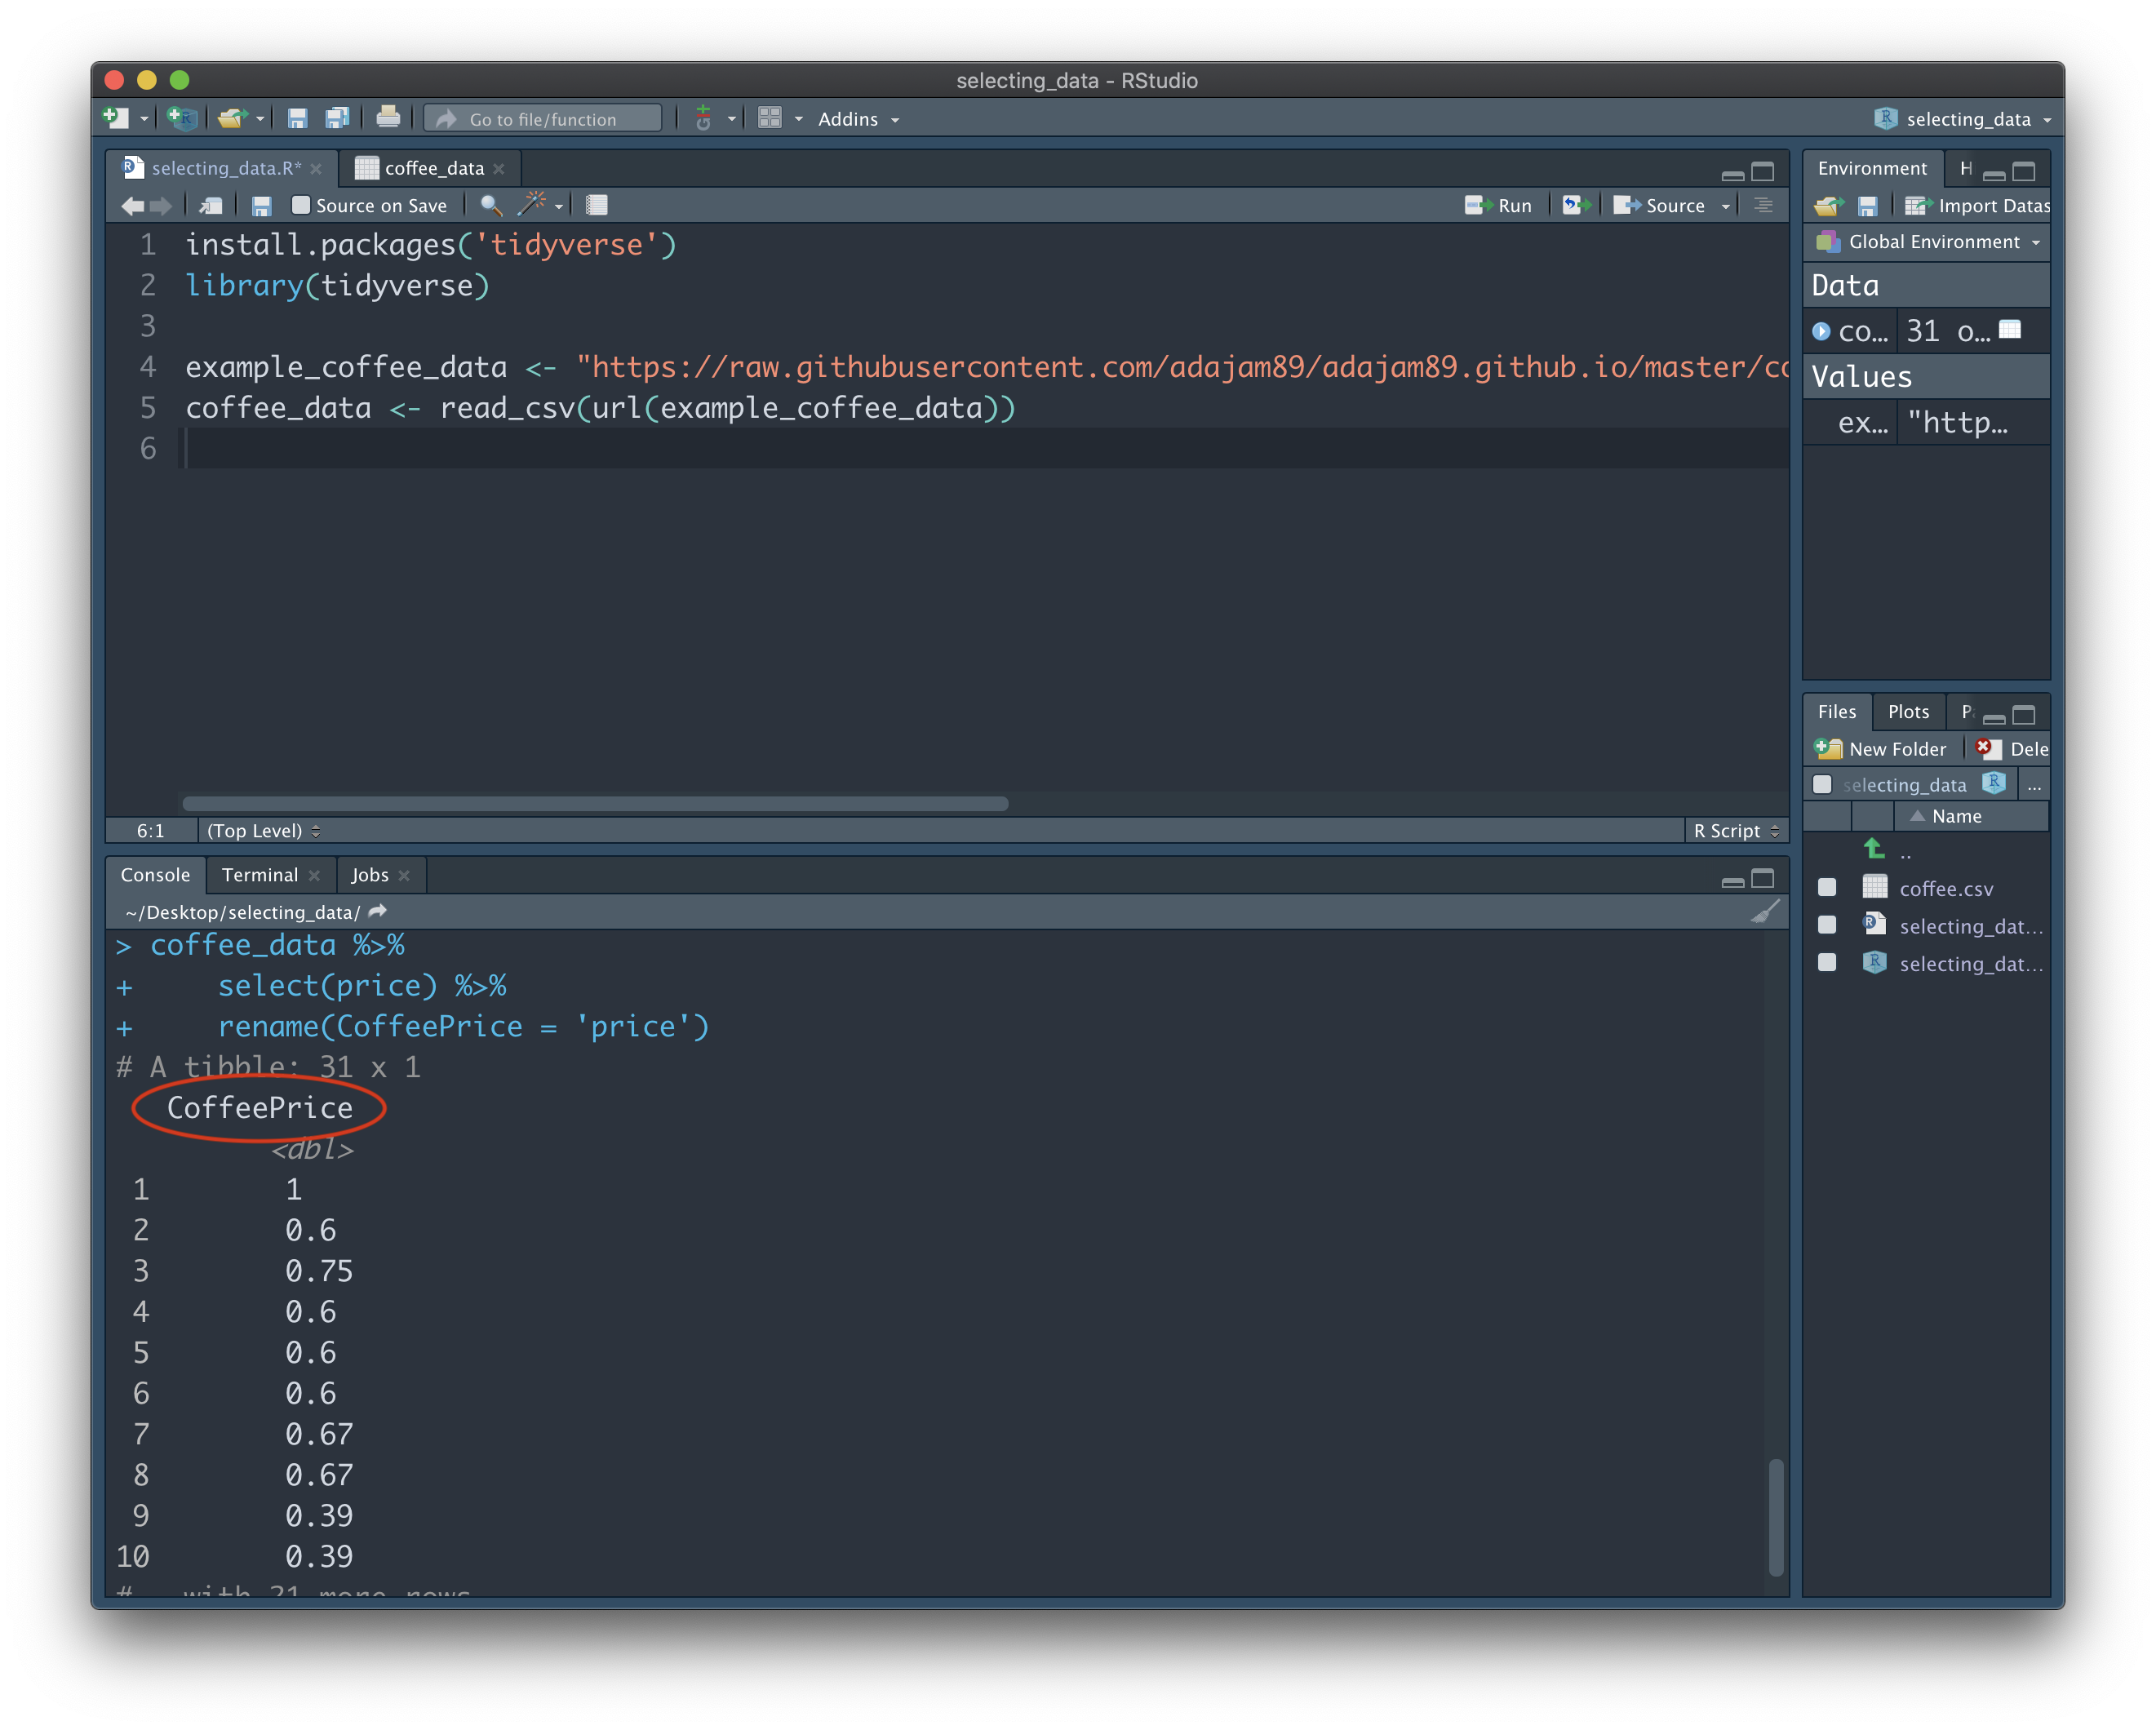Viewport: 2156px width, 1730px height.
Task: Click the Load workspace folder icon in Environment
Action: [x=1828, y=206]
